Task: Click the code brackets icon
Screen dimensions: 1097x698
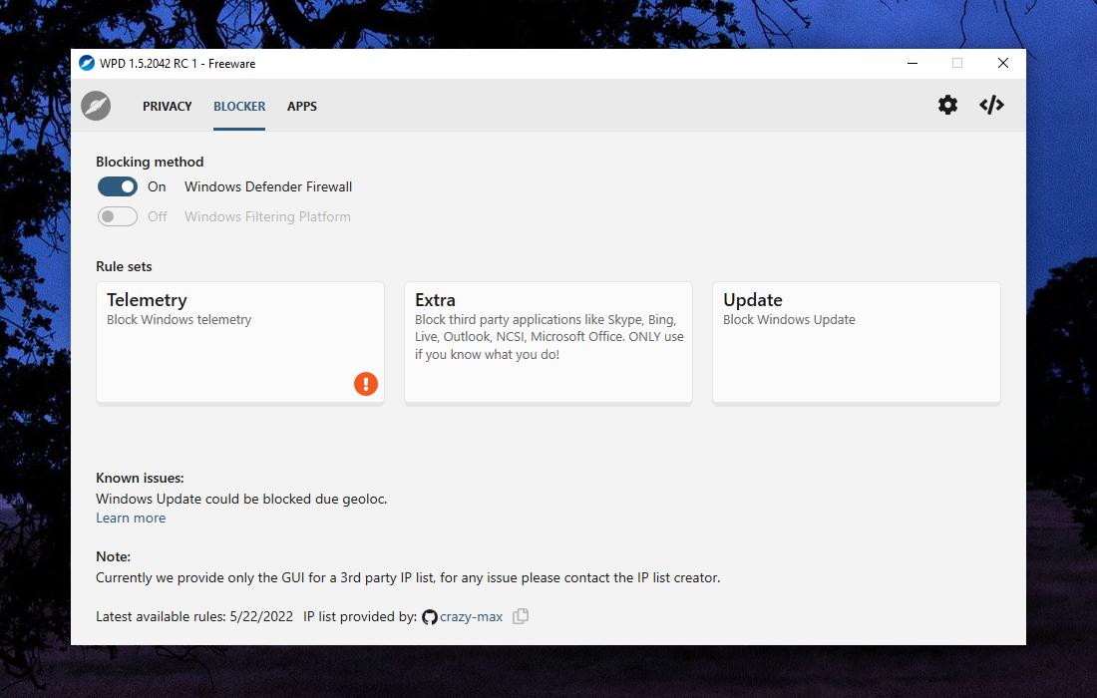Action: (x=991, y=106)
